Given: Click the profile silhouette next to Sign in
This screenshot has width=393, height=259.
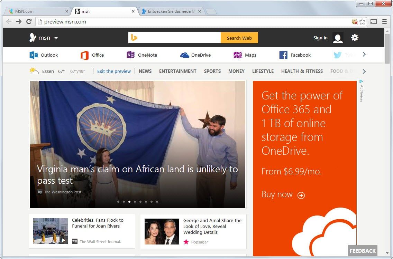Looking at the screenshot, I should (338, 38).
